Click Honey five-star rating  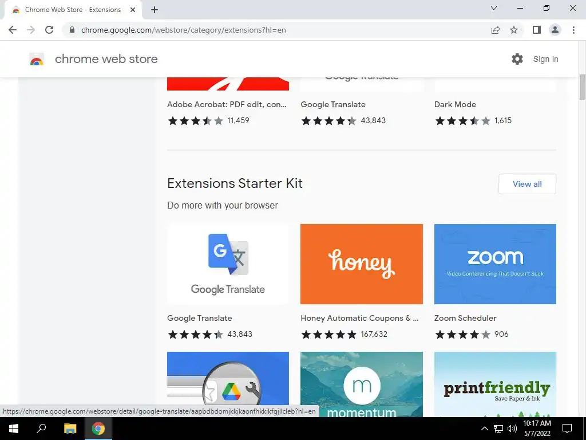click(329, 335)
